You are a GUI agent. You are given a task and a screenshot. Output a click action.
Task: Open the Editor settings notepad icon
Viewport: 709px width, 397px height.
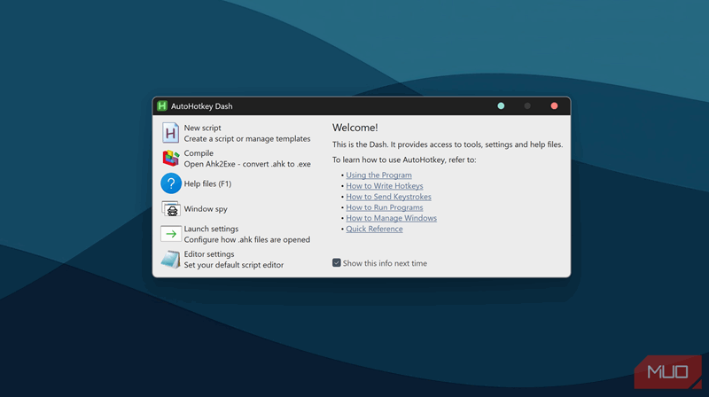(x=170, y=260)
